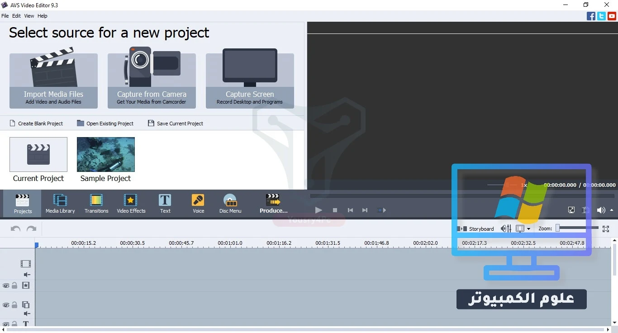Open the View menu
This screenshot has width=618, height=333.
(x=29, y=16)
